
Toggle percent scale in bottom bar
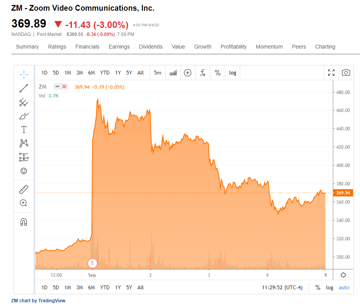318,288
